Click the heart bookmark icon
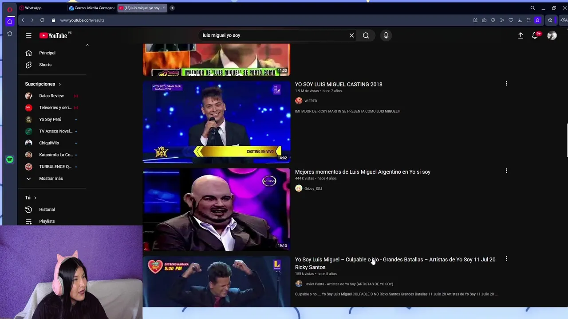 (x=511, y=20)
